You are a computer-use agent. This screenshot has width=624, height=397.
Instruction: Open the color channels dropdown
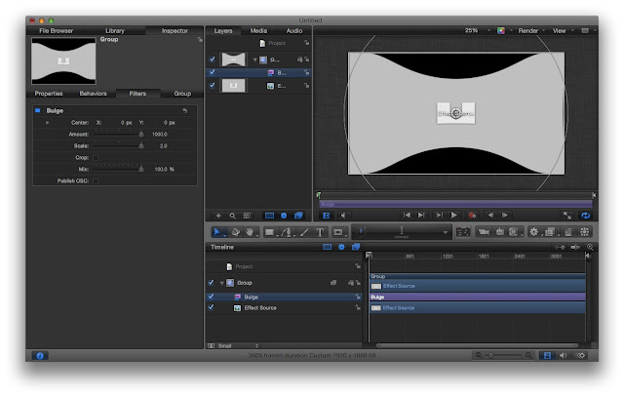504,30
